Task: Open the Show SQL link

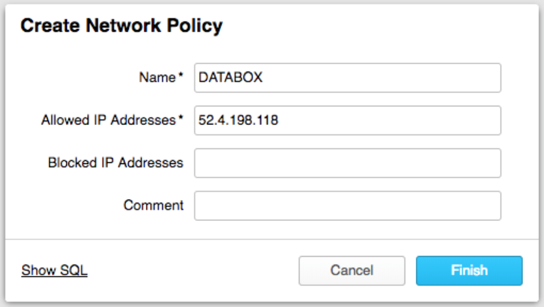Action: coord(54,270)
